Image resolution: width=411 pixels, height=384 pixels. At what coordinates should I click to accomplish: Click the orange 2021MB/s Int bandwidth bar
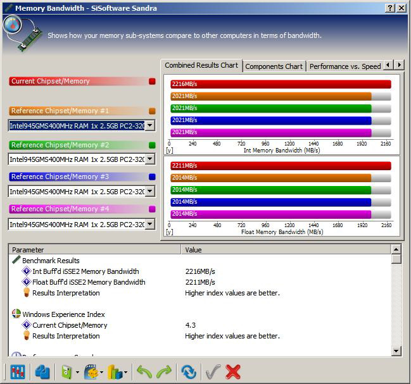[x=271, y=96]
